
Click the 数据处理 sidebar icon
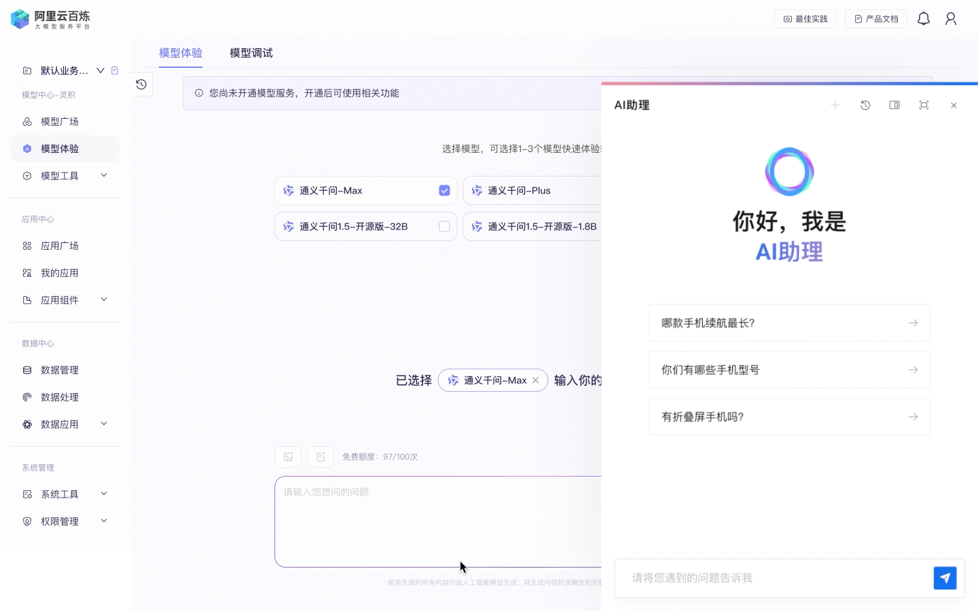coord(27,397)
